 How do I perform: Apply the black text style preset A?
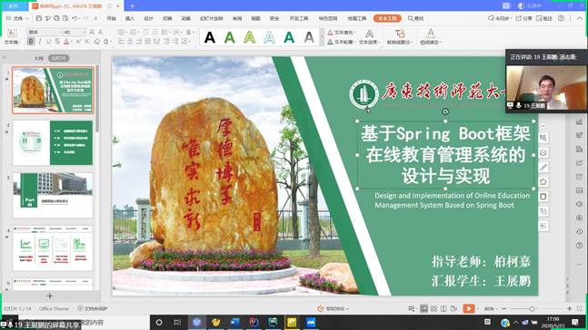[x=210, y=37]
